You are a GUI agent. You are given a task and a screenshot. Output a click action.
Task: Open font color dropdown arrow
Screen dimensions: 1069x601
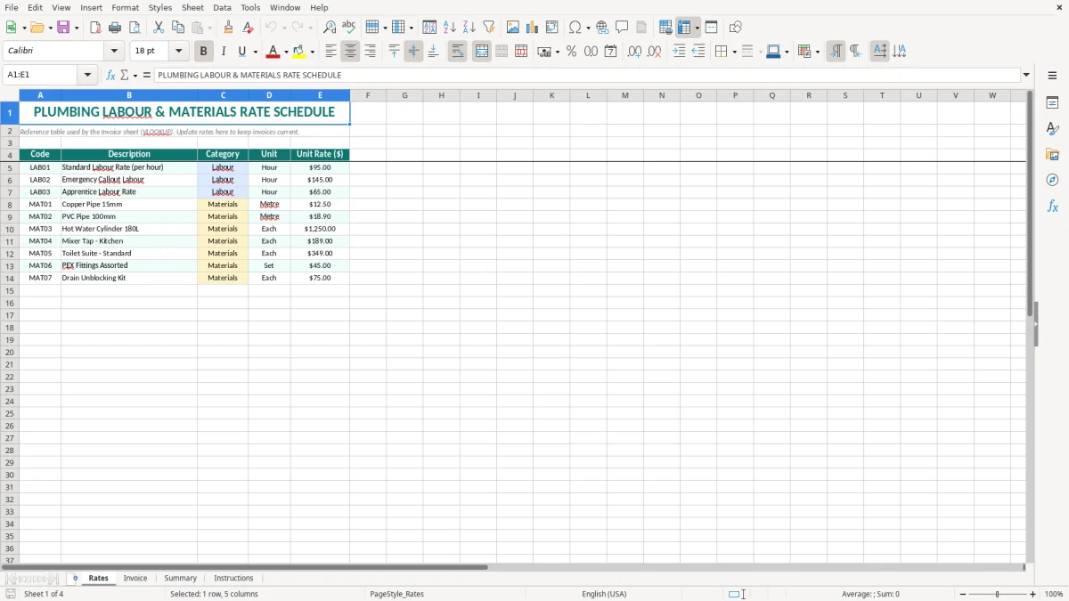[x=286, y=52]
